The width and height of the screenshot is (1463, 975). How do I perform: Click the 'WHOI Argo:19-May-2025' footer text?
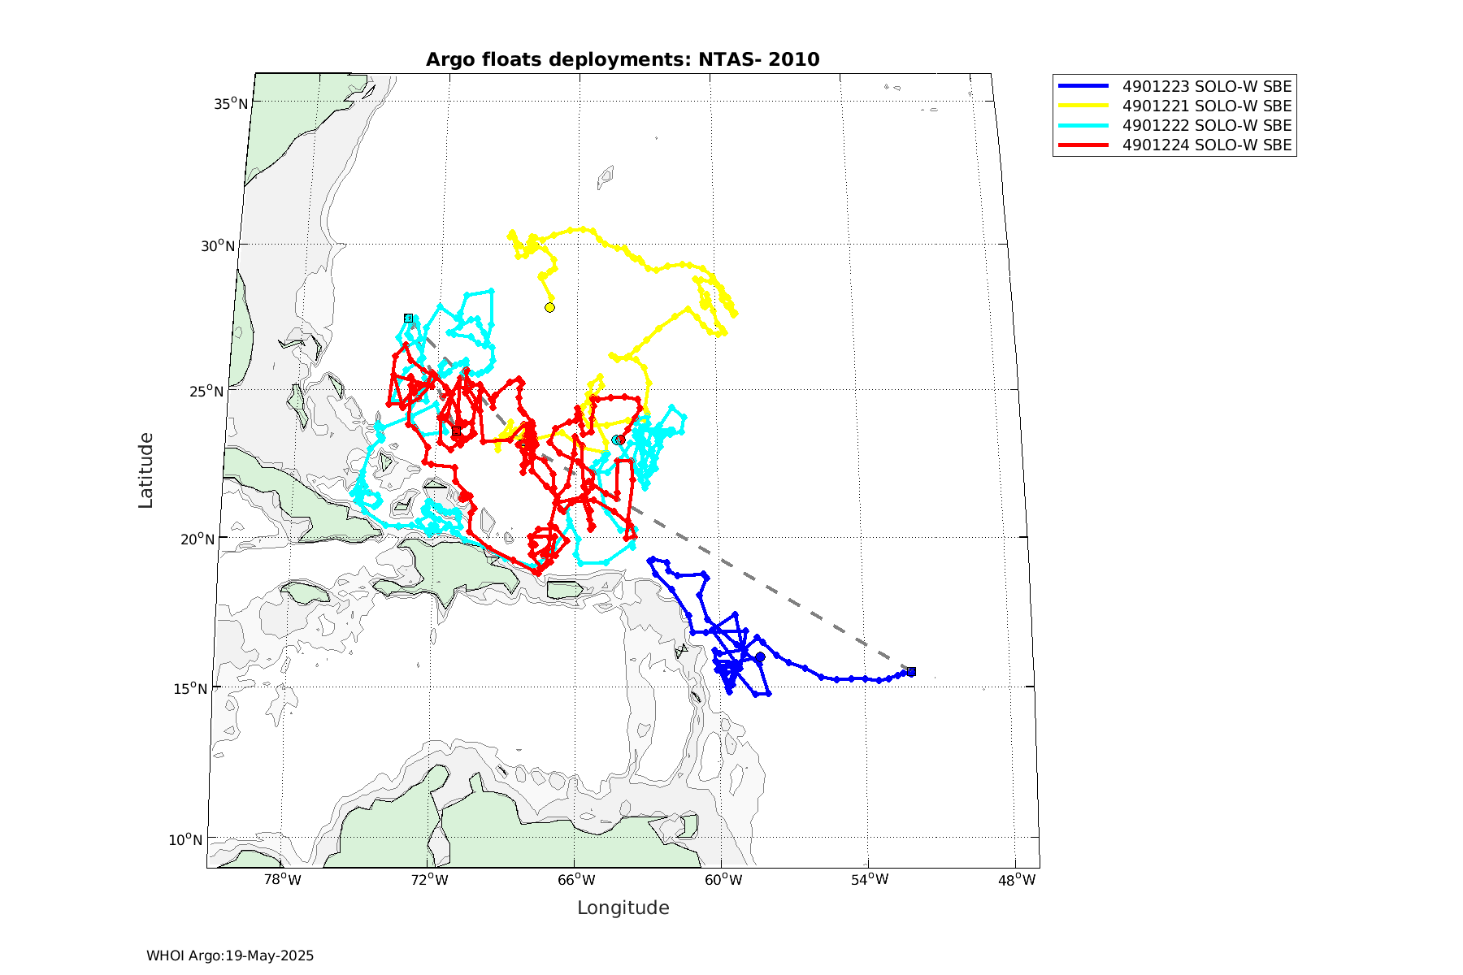[x=230, y=955]
